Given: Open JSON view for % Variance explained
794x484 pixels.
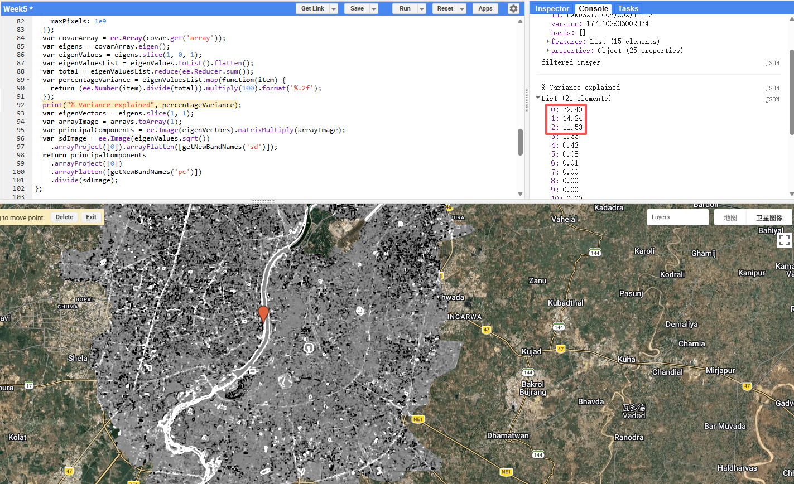Looking at the screenshot, I should [772, 88].
